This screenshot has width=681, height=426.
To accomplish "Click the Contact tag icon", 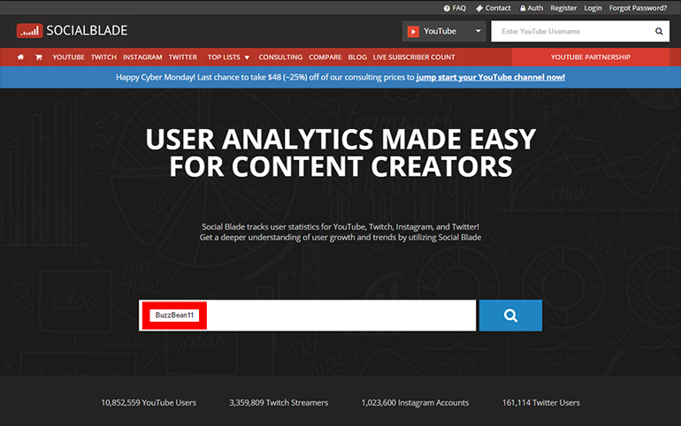I will (479, 8).
